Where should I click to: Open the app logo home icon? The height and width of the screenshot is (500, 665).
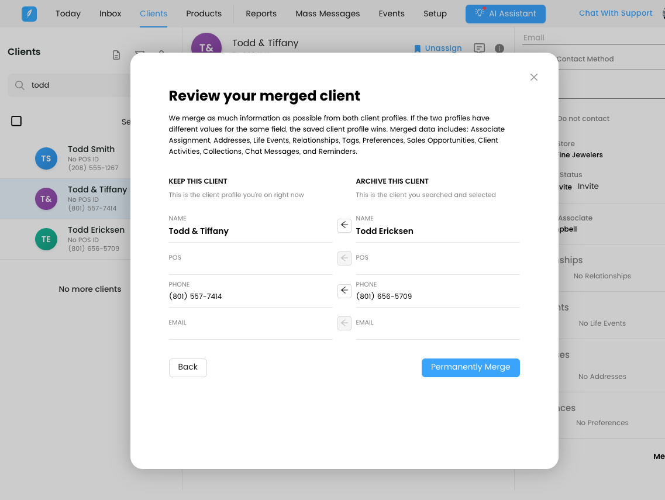coord(29,13)
